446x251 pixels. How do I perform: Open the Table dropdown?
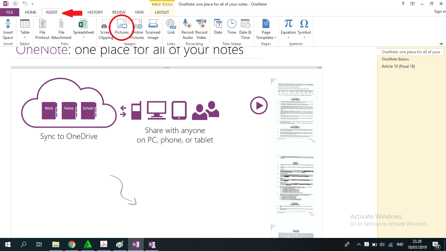[x=25, y=38]
